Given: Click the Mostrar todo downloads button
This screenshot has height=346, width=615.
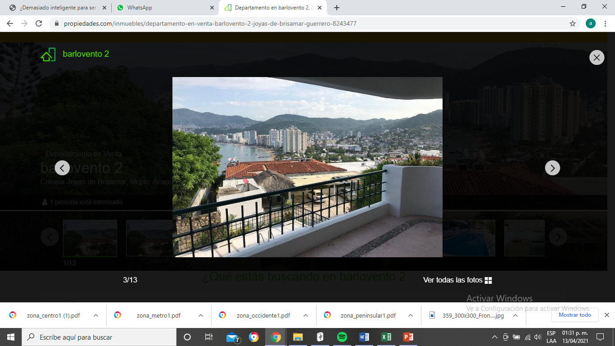Looking at the screenshot, I should (x=575, y=315).
